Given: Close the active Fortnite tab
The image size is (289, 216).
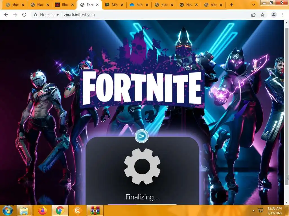Looking at the screenshot, I should pos(97,5).
